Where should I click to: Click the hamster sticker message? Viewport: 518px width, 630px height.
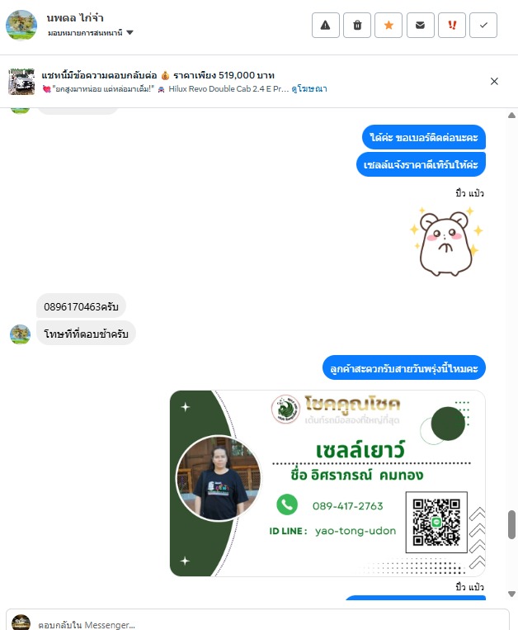tap(445, 242)
